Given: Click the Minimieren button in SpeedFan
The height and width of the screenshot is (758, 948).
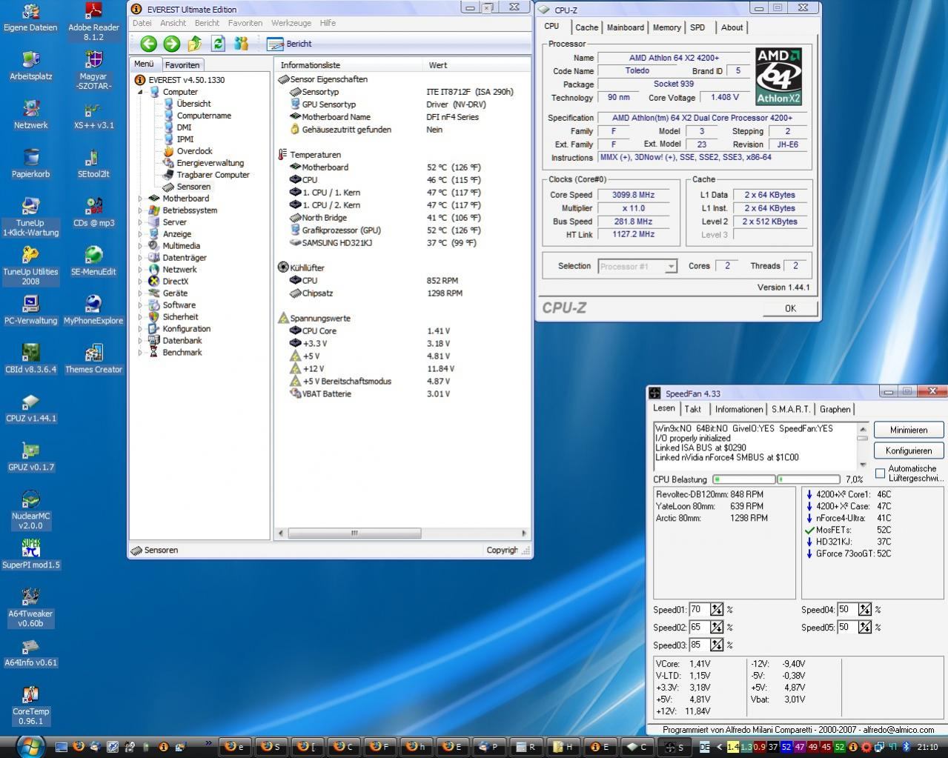Looking at the screenshot, I should tap(909, 430).
